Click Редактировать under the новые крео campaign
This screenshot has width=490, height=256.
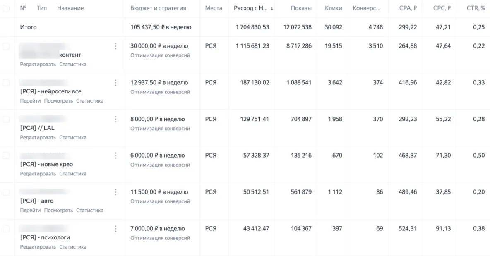pos(38,174)
